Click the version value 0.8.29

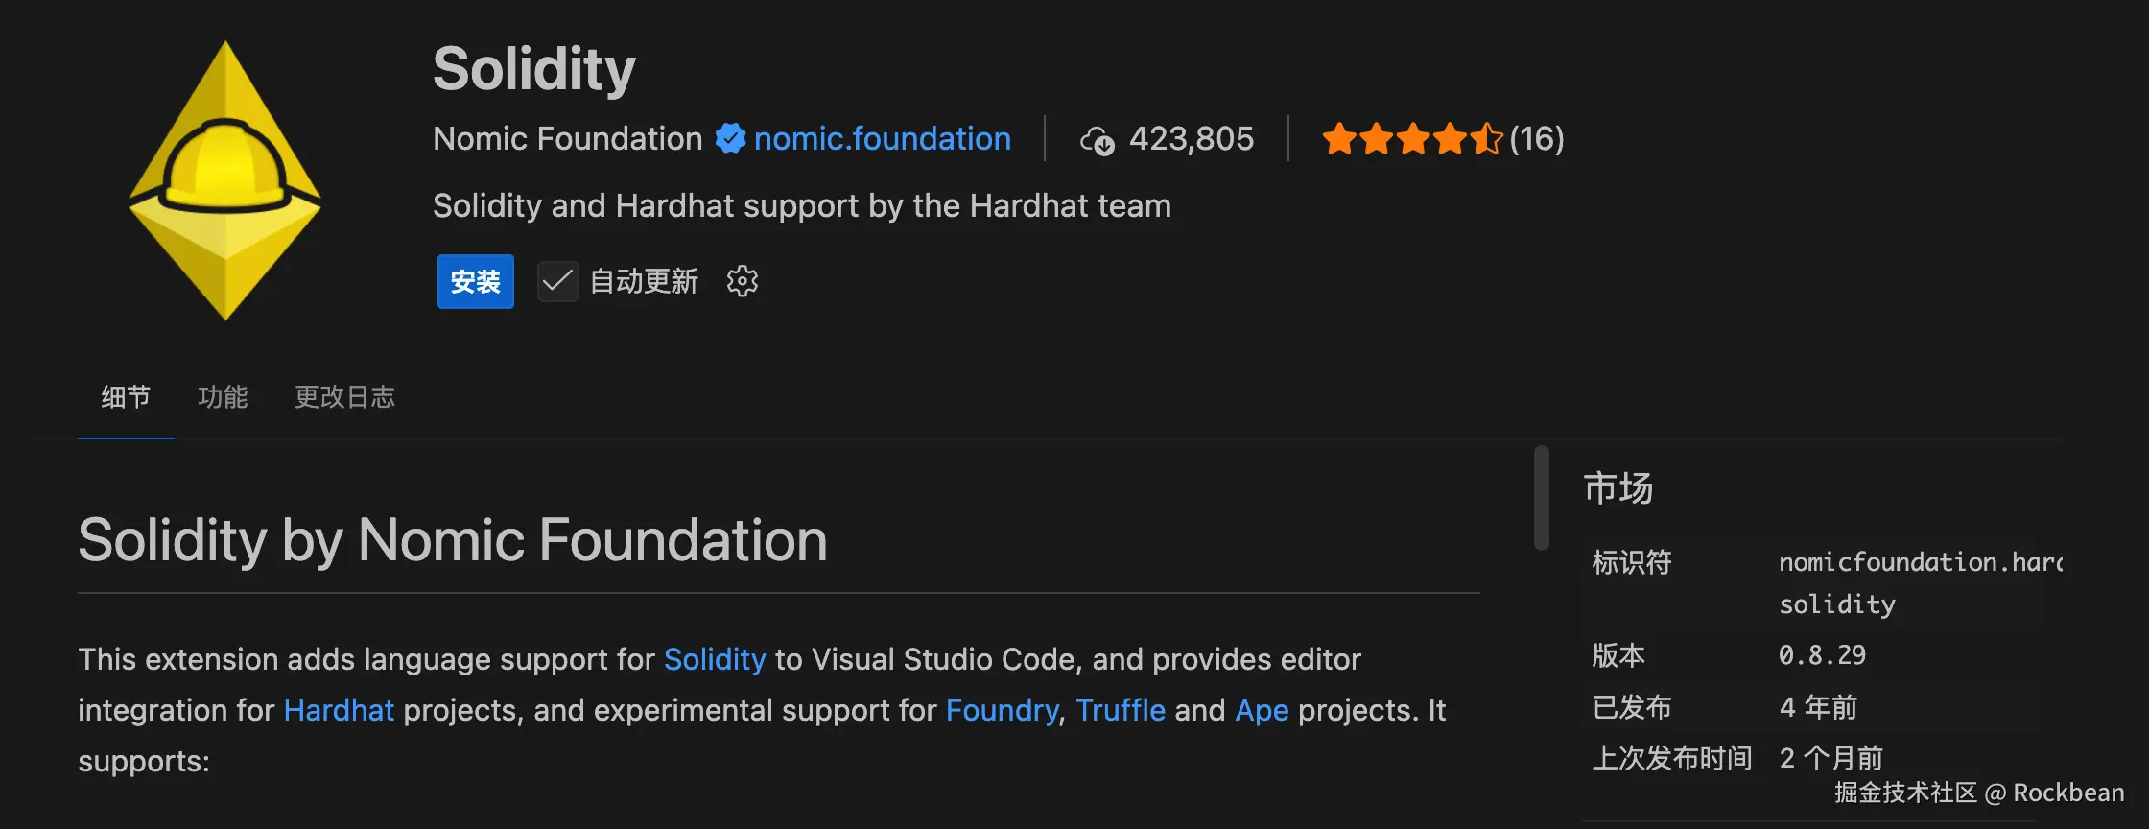click(1822, 655)
